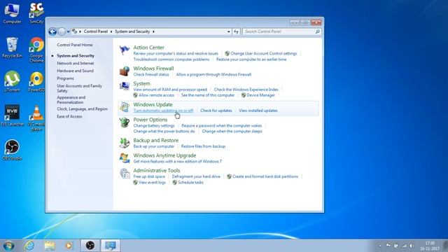Click the taskbar clock and date
The width and height of the screenshot is (448, 252).
[x=430, y=246]
